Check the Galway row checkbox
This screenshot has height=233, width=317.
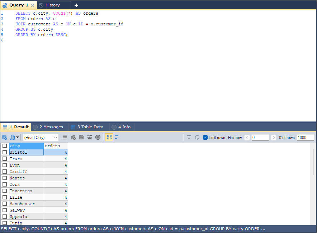[5, 210]
